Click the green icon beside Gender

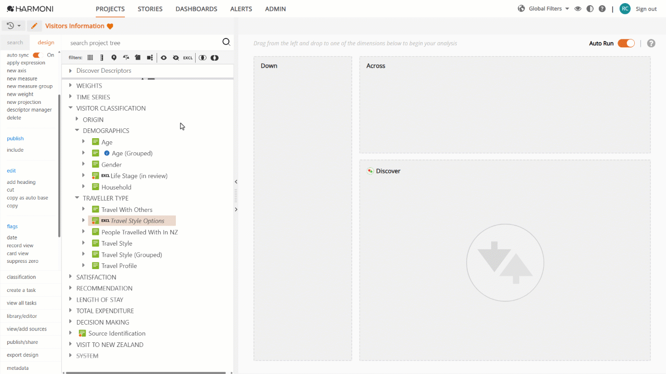pyautogui.click(x=95, y=164)
